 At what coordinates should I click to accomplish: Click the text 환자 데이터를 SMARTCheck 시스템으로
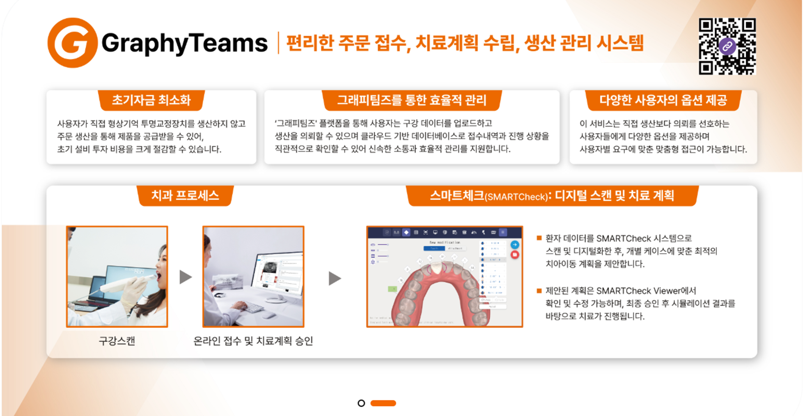point(619,238)
